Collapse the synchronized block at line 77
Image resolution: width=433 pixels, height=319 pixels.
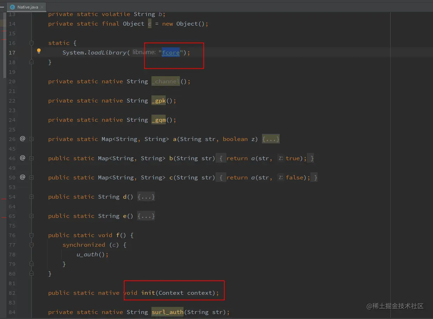point(31,245)
